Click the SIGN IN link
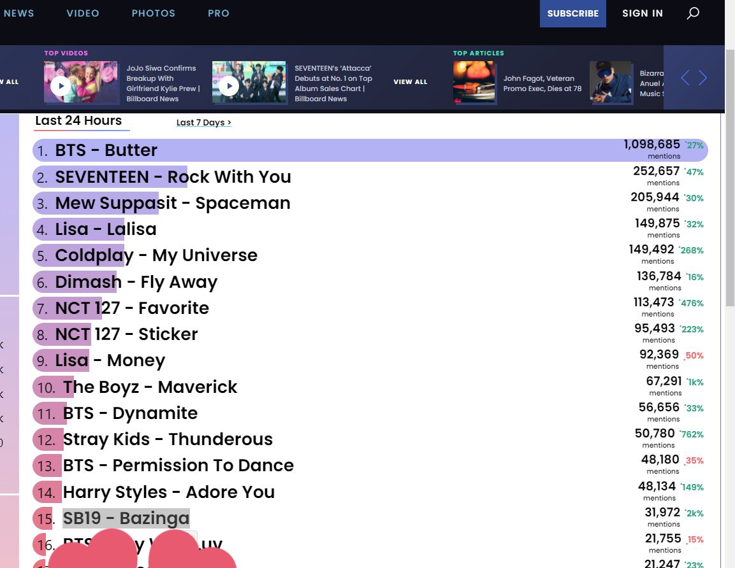 click(643, 13)
